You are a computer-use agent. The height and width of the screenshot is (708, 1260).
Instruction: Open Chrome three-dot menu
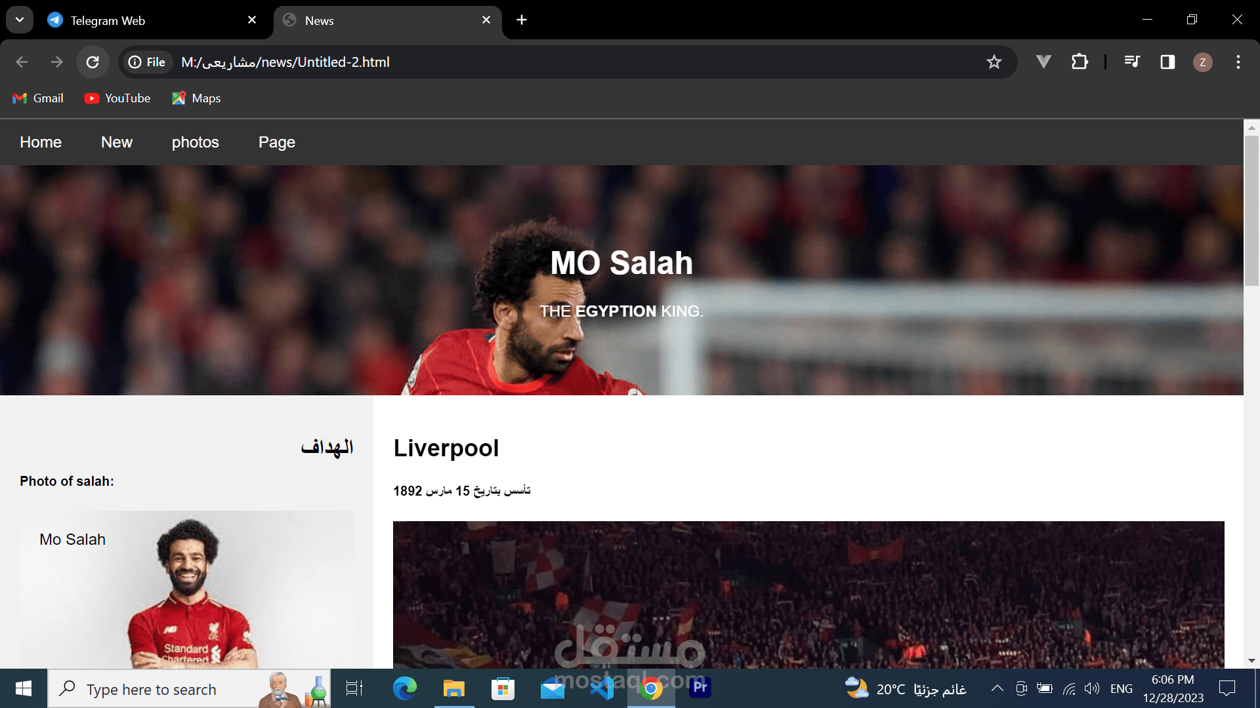[x=1238, y=62]
